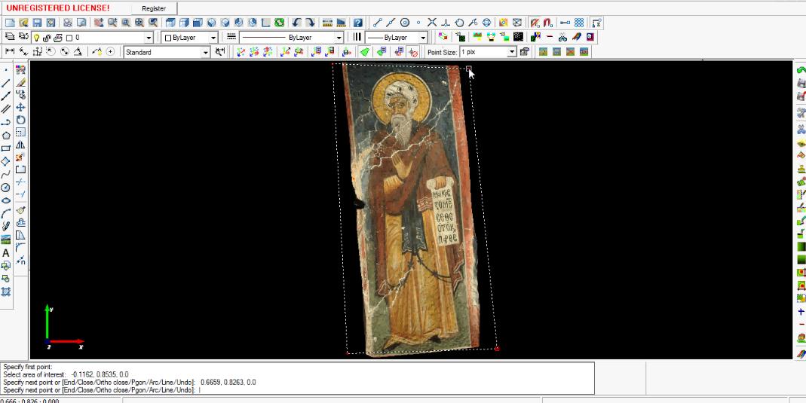Select the polygon tool
806x403 pixels.
6,136
